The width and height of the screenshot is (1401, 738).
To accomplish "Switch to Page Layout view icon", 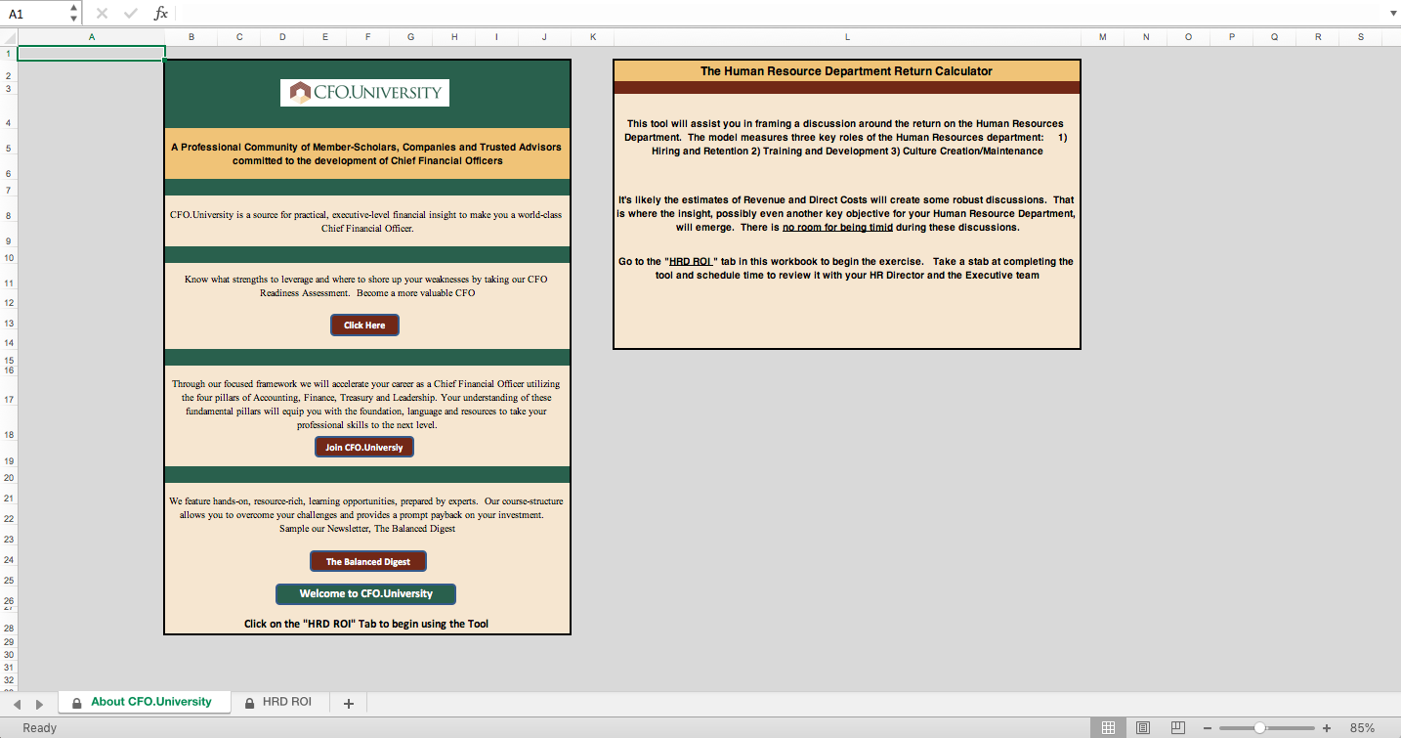I will coord(1143,728).
